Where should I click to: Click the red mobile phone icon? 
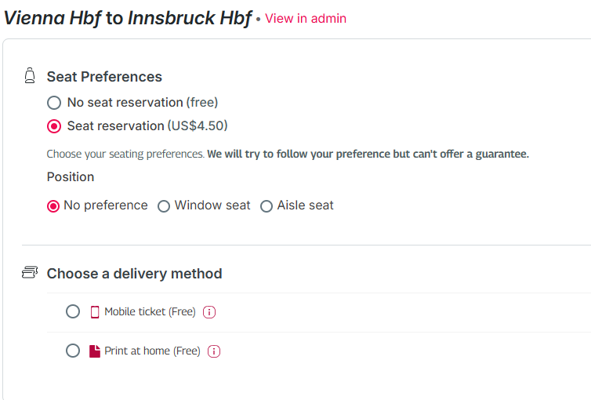coord(95,312)
